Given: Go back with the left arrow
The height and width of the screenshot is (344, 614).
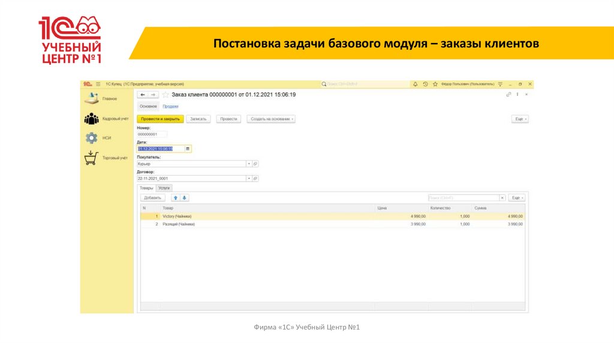Looking at the screenshot, I should click(143, 95).
